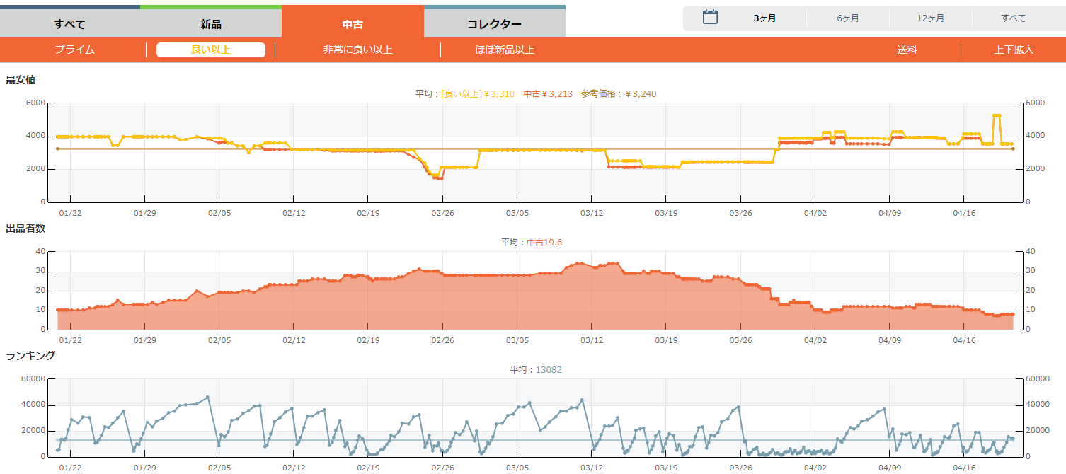
Task: Enable the ほぼ新品以上 filter
Action: [x=505, y=50]
